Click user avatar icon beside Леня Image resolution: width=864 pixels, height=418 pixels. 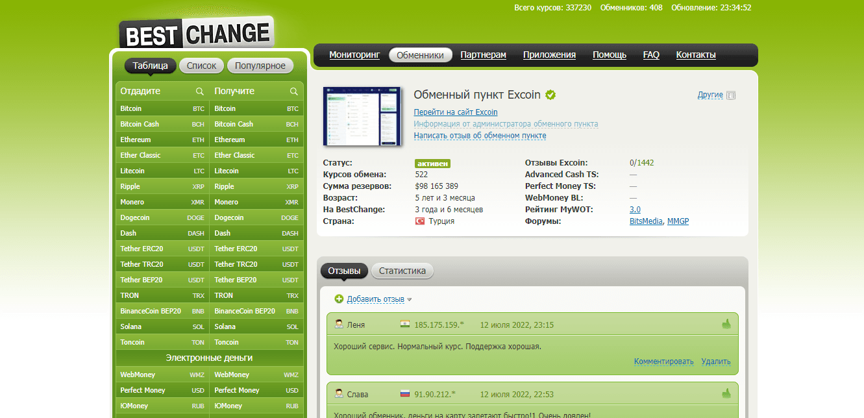(x=339, y=324)
